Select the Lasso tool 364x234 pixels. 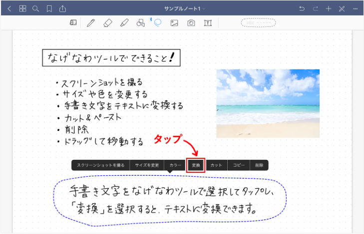(x=158, y=23)
